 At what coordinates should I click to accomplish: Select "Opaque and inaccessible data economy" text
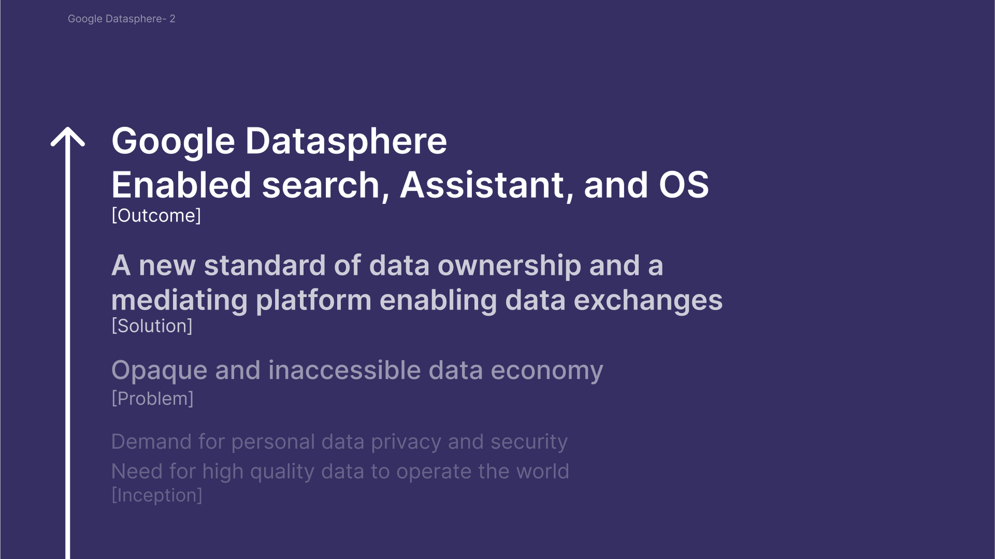point(357,371)
